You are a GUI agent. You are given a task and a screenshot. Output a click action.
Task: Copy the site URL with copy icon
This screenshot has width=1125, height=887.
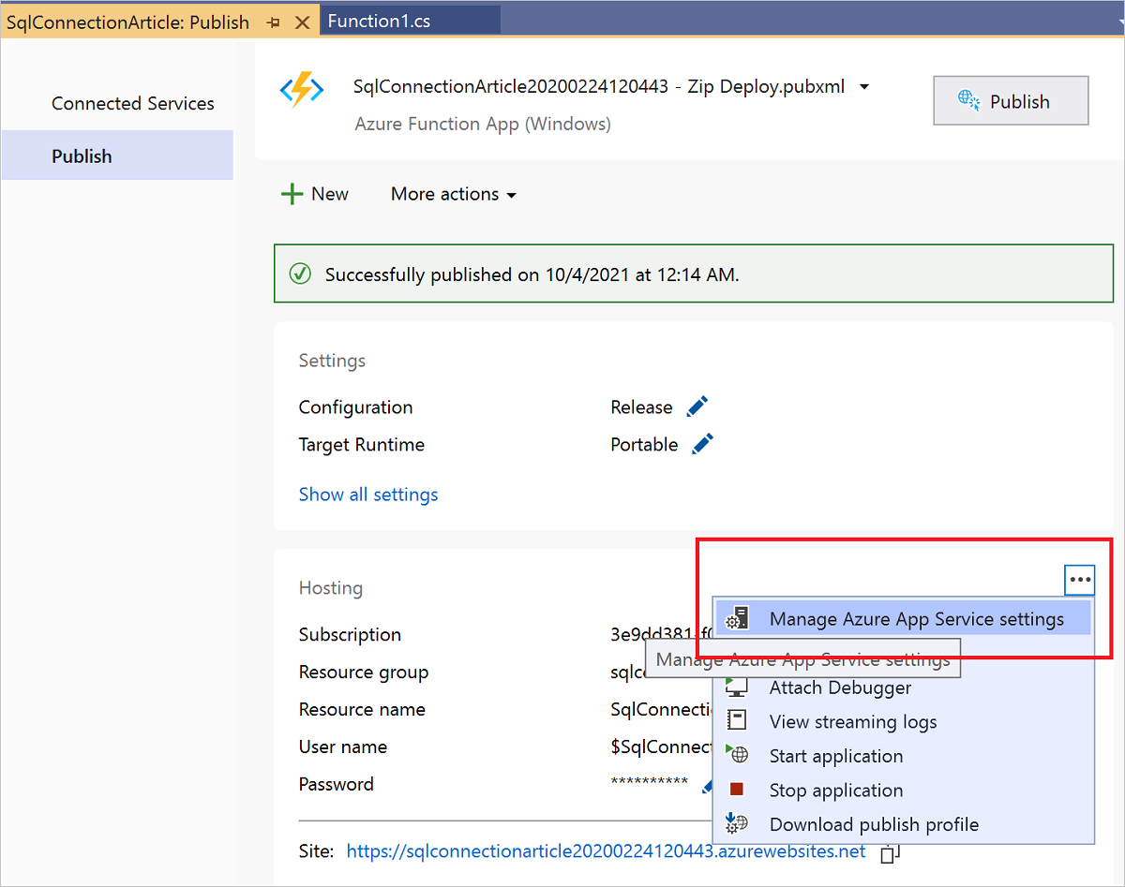pos(891,852)
